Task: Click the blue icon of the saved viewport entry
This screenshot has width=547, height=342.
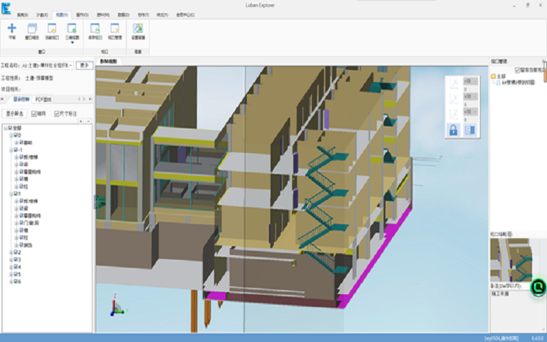Action: click(498, 83)
